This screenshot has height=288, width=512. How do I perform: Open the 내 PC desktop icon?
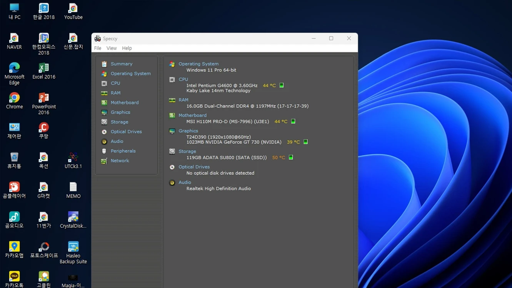(x=14, y=11)
